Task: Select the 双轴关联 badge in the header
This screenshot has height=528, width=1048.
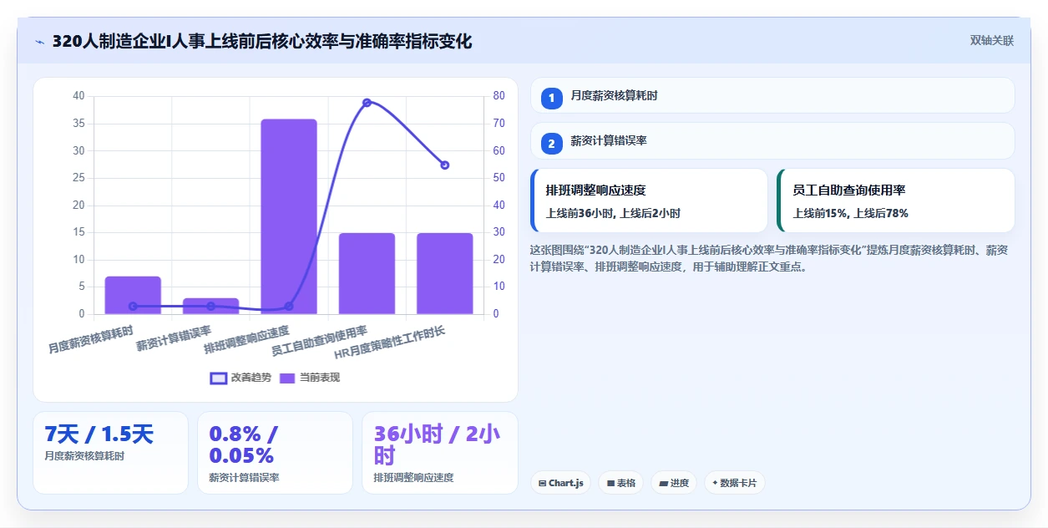Action: click(992, 41)
